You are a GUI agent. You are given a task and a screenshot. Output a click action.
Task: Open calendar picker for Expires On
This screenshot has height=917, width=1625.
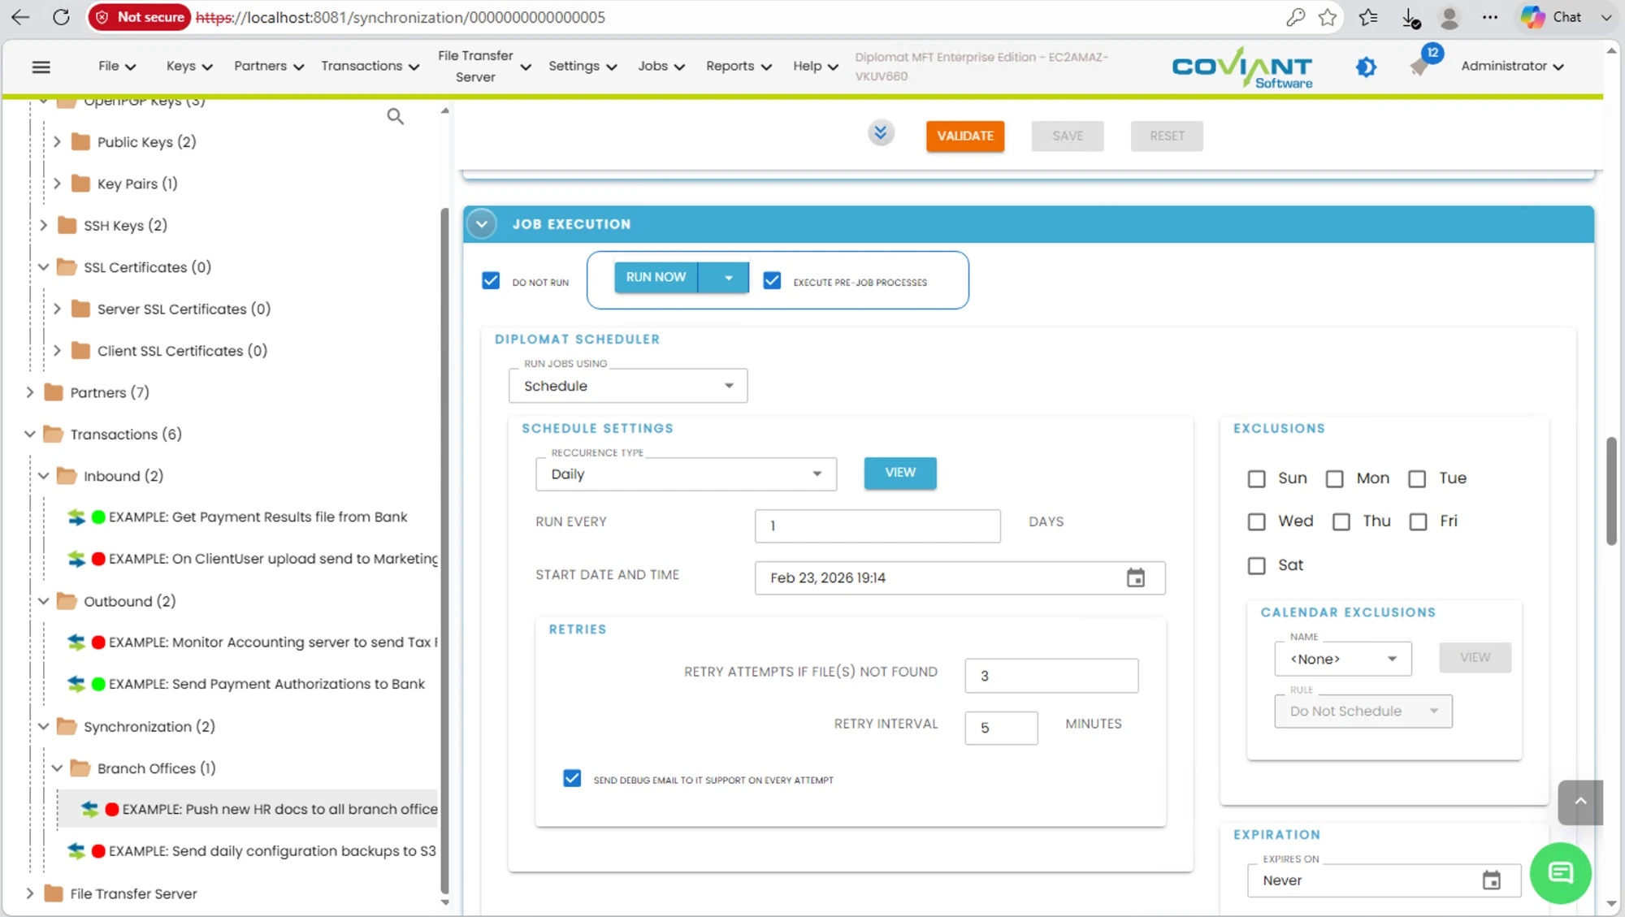click(x=1491, y=880)
